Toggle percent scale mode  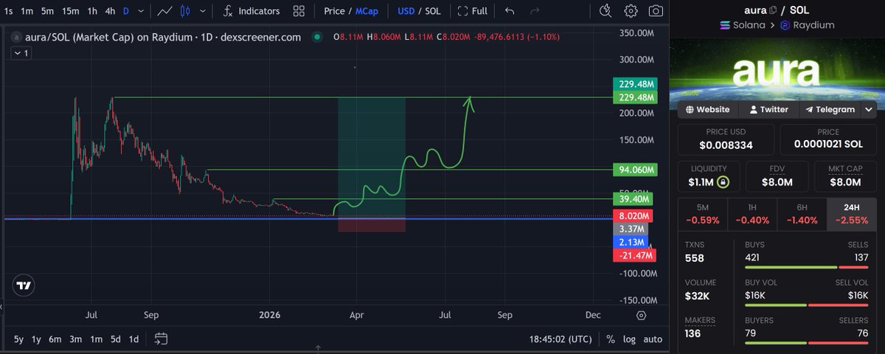pyautogui.click(x=611, y=339)
